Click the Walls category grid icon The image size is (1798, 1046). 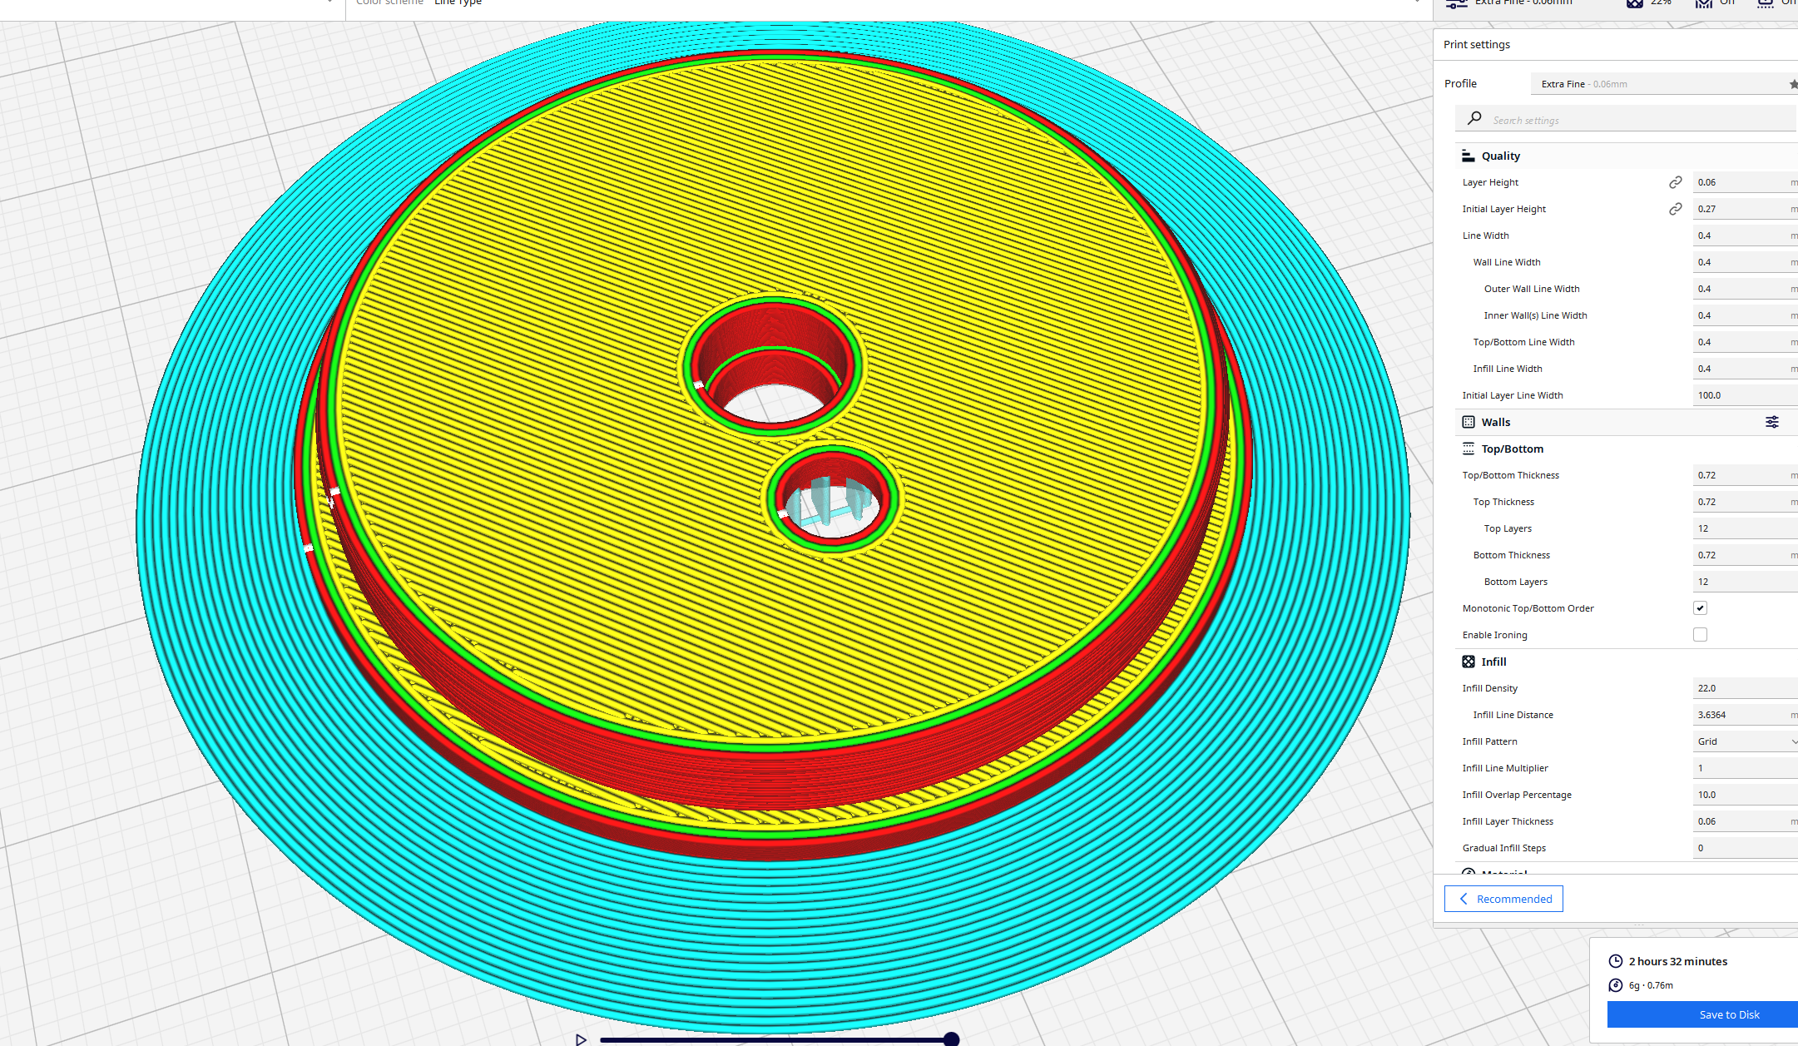pyautogui.click(x=1469, y=422)
